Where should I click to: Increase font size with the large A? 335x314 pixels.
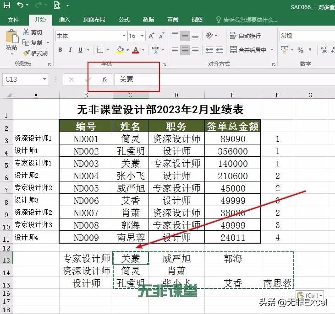pos(151,36)
